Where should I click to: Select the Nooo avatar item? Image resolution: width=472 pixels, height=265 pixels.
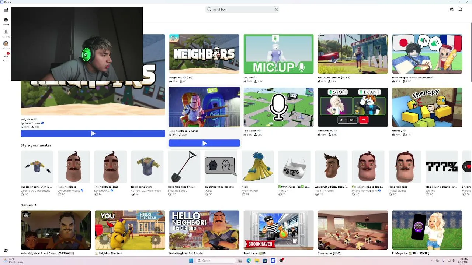click(258, 167)
